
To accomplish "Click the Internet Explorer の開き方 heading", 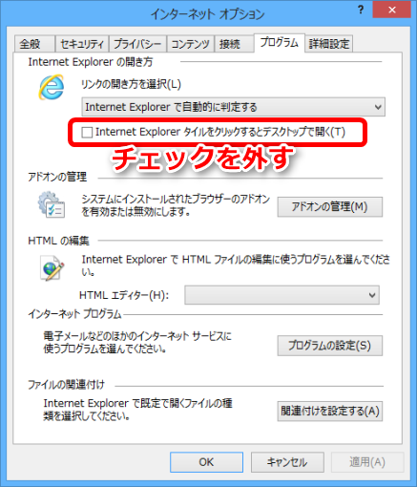I will tap(91, 62).
